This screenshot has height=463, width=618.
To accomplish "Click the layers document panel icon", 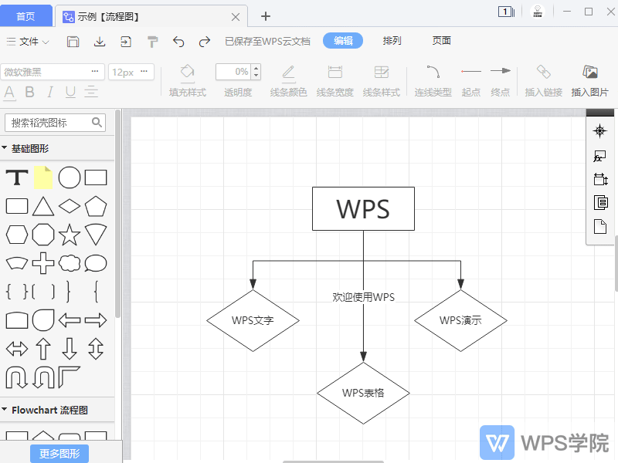I will click(x=600, y=202).
